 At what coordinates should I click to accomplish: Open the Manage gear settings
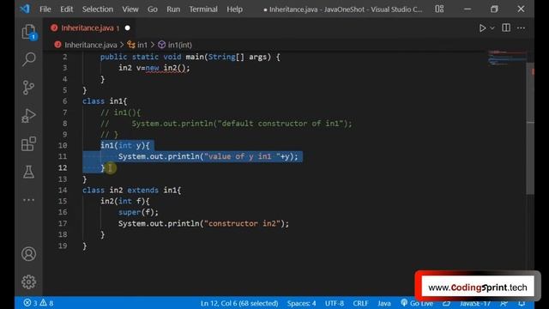28,282
